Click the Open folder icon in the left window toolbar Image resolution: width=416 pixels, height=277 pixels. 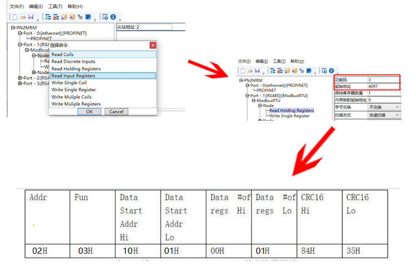coord(23,17)
